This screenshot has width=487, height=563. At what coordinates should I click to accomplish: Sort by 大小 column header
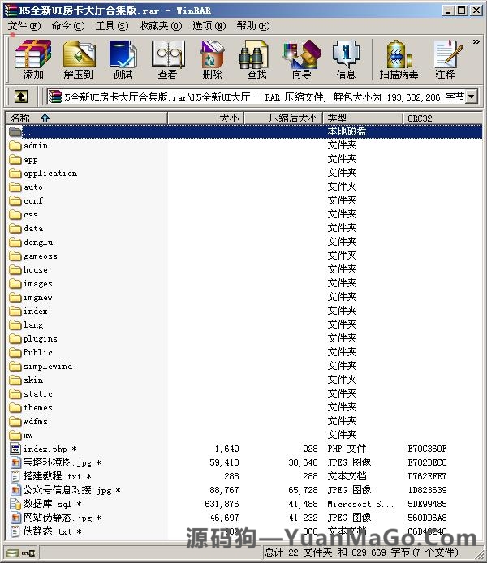tap(206, 118)
